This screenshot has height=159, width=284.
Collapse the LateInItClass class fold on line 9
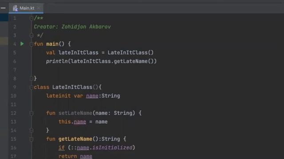click(32, 87)
